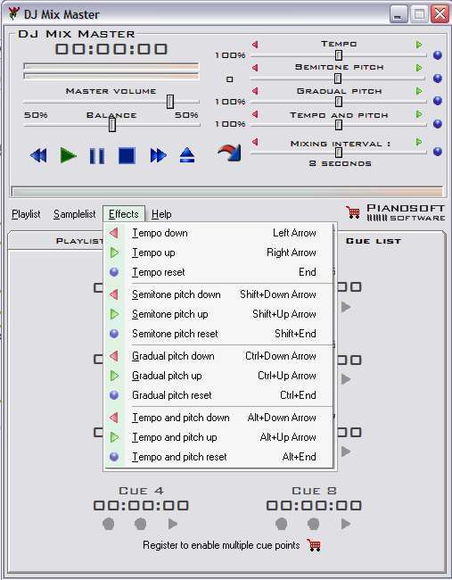Reset gradual pitch with the blue ball beside its slider
This screenshot has width=452, height=580.
coord(438,101)
